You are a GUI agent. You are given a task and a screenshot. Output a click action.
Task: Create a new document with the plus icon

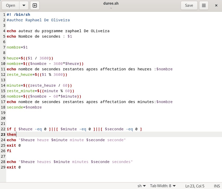[x=35, y=5]
